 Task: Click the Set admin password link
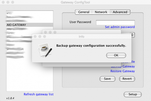click(120, 27)
